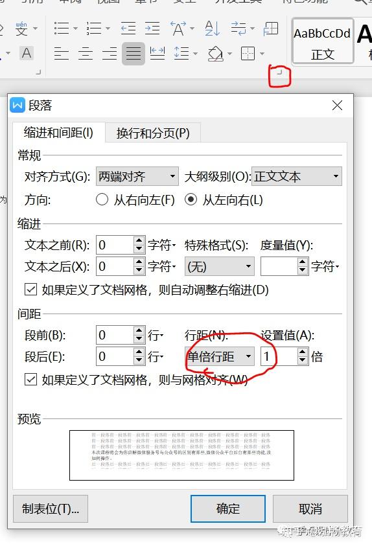Open the Chinese layout (A with arrows) tool
The image size is (372, 548).
178,29
